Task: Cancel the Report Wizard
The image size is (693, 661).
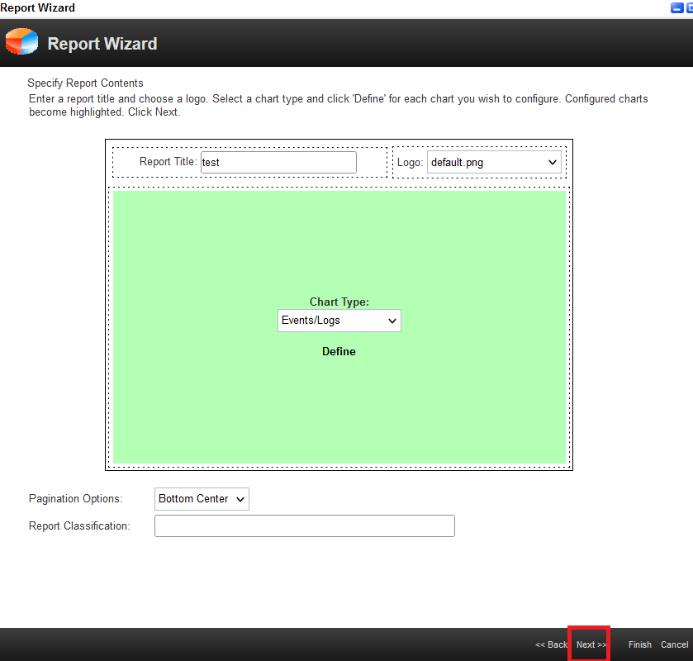Action: (675, 644)
